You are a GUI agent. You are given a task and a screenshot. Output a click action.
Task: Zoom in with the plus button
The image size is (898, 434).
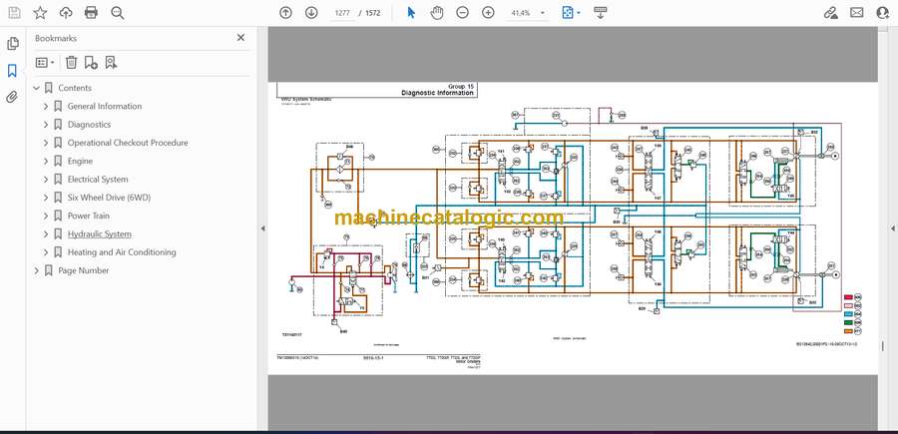point(488,13)
